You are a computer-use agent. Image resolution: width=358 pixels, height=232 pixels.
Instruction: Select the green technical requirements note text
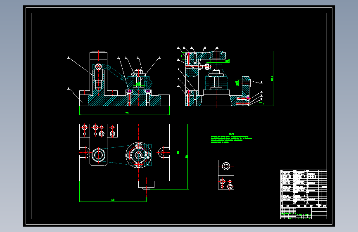(x=231, y=138)
